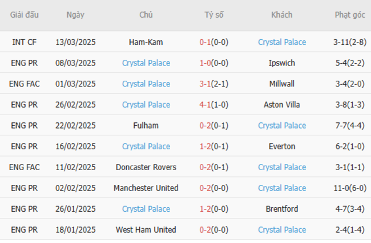371x243 pixels.
Task: Click the 'Giải đấu' column header
Action: (x=24, y=15)
